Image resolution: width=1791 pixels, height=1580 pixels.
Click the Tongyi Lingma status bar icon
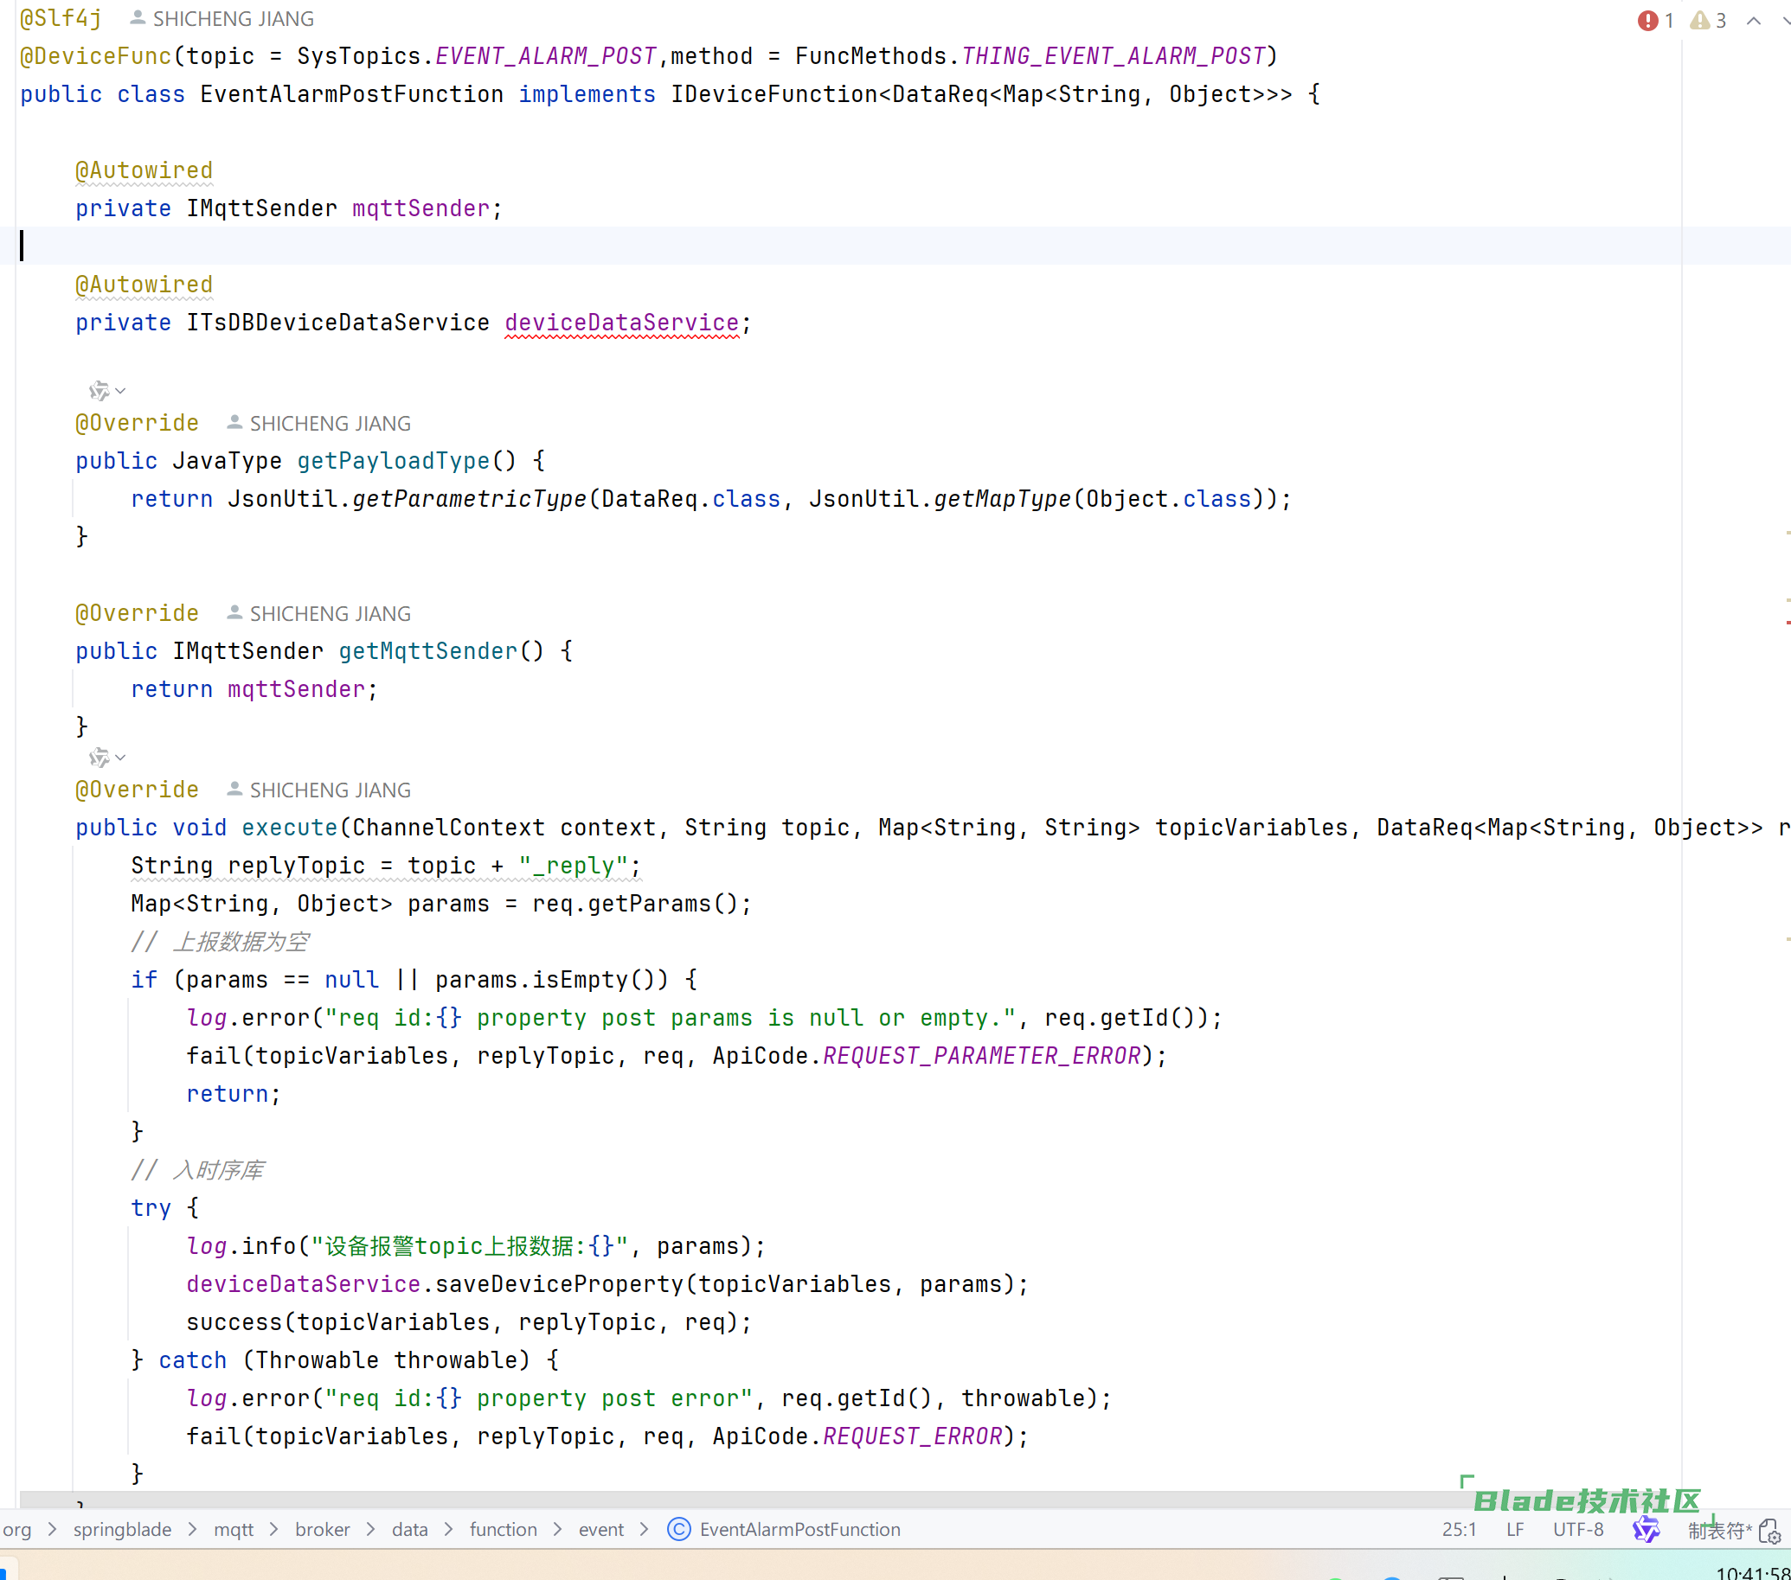(1646, 1529)
